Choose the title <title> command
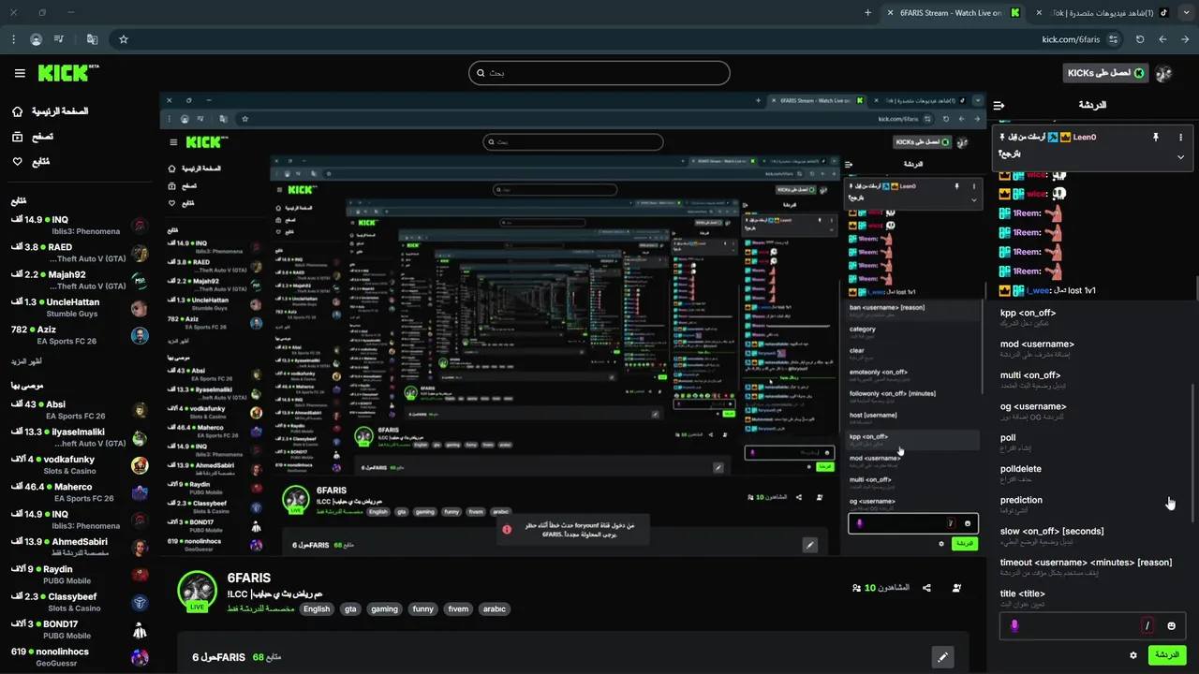Screen dimensions: 1199x674 tap(1092, 598)
